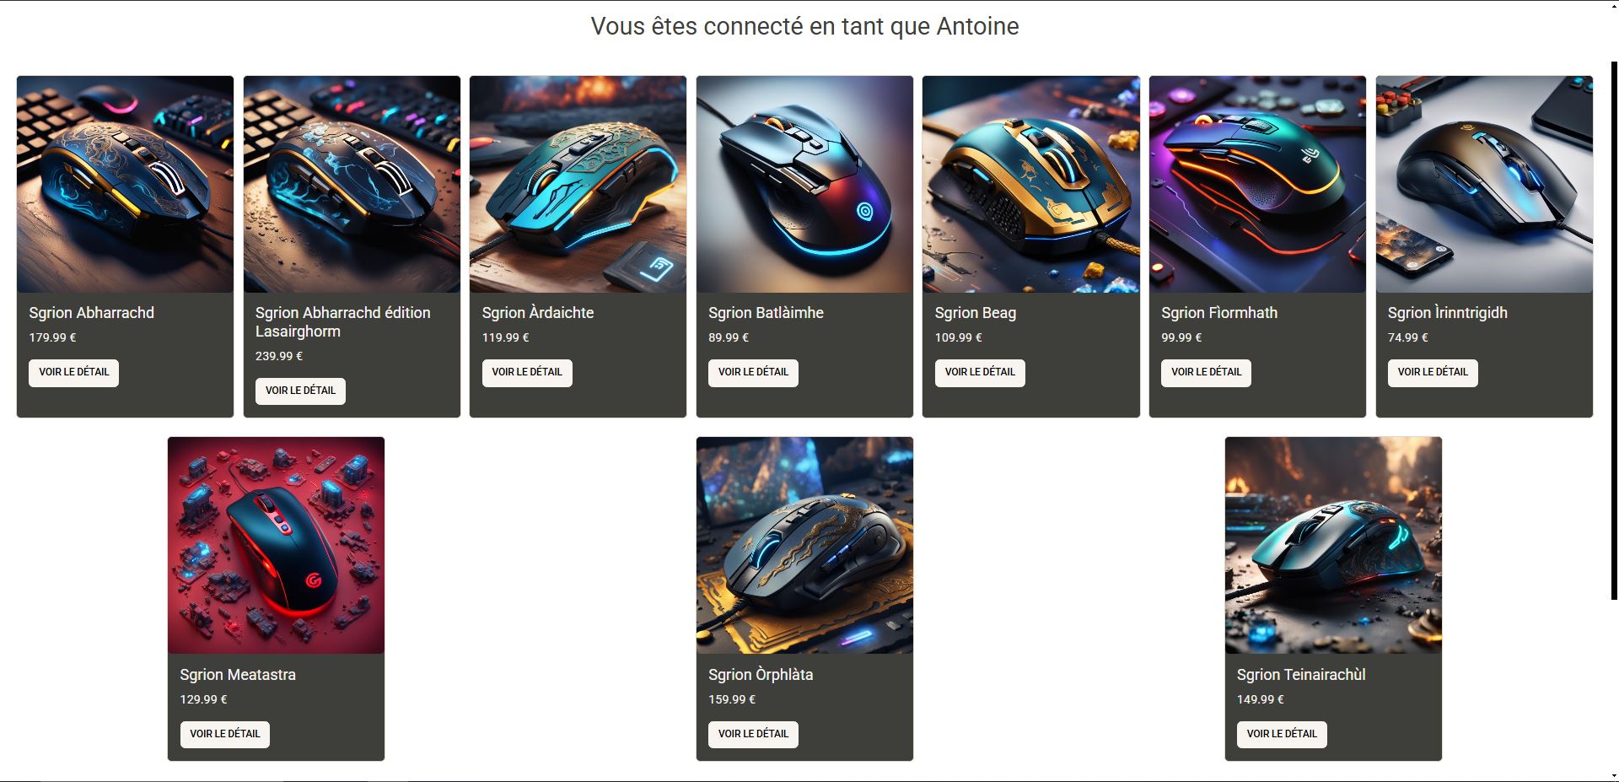The height and width of the screenshot is (782, 1619).
Task: Open Sgrion Ìrinntrigidh detail button
Action: [1433, 372]
